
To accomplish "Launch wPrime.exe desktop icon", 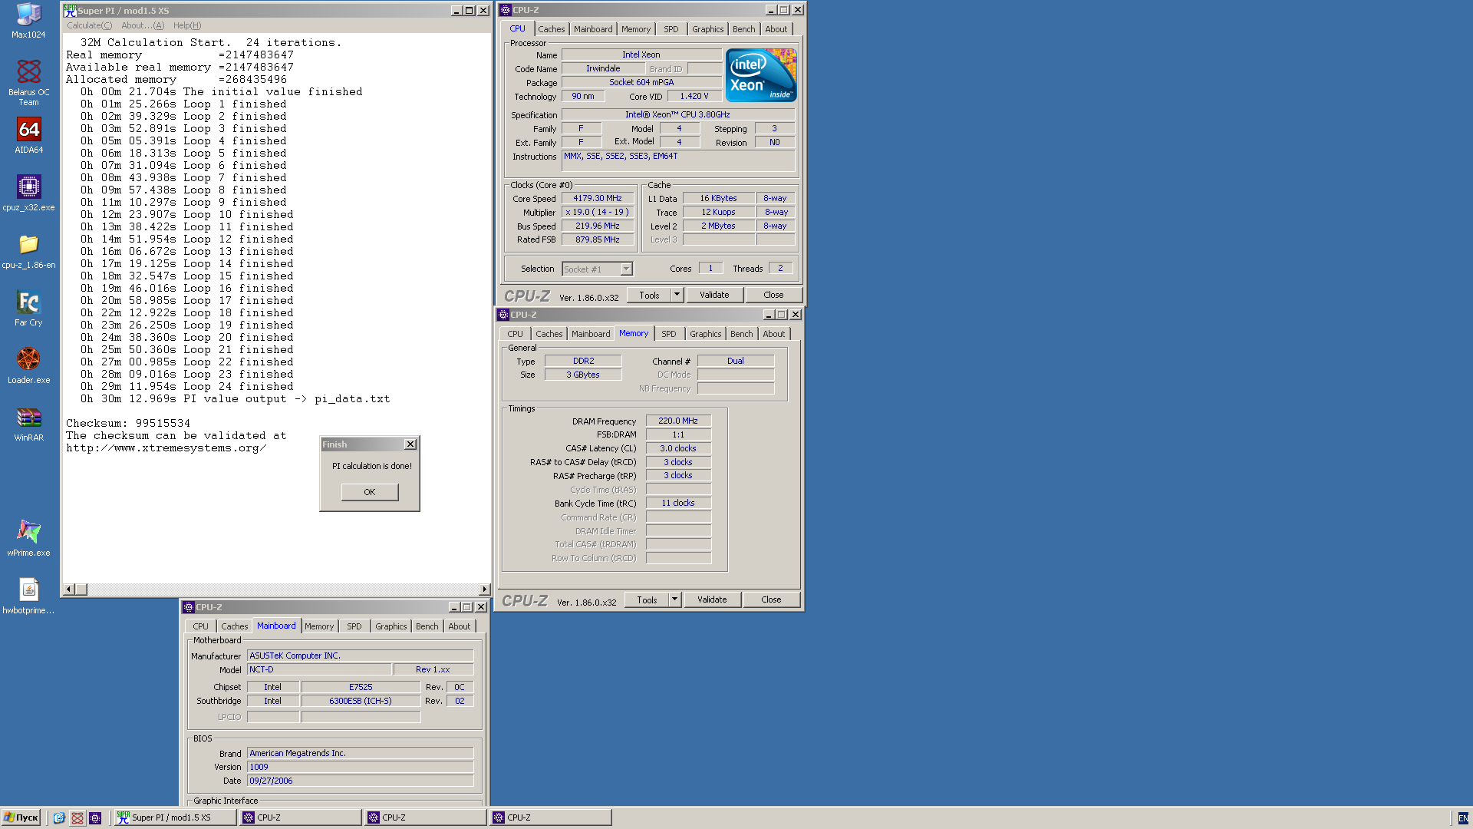I will [x=28, y=539].
